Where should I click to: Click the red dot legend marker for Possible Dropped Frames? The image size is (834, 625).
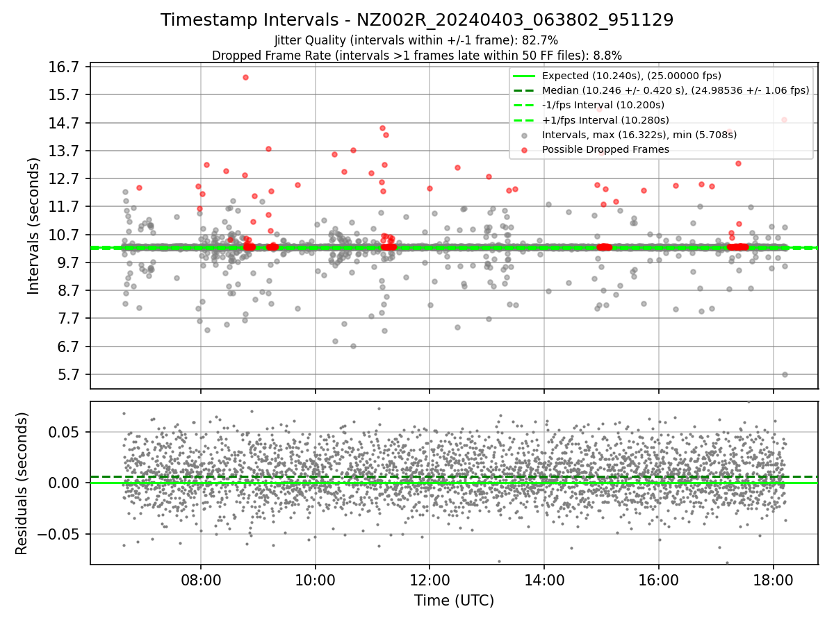click(525, 149)
